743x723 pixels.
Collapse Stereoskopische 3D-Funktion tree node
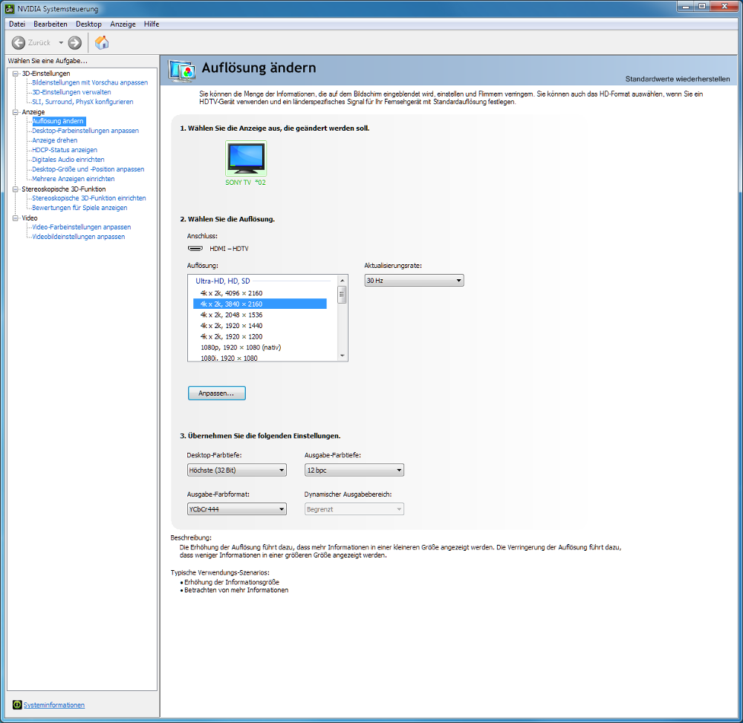[15, 189]
